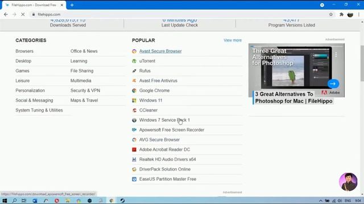Open the Multimedia category
Image resolution: width=364 pixels, height=204 pixels.
[x=81, y=80]
